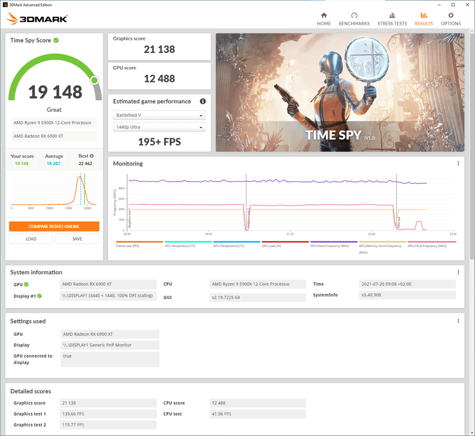Screen dimensions: 475x436
Task: Click the Stress Tests bar chart icon
Action: pyautogui.click(x=392, y=15)
